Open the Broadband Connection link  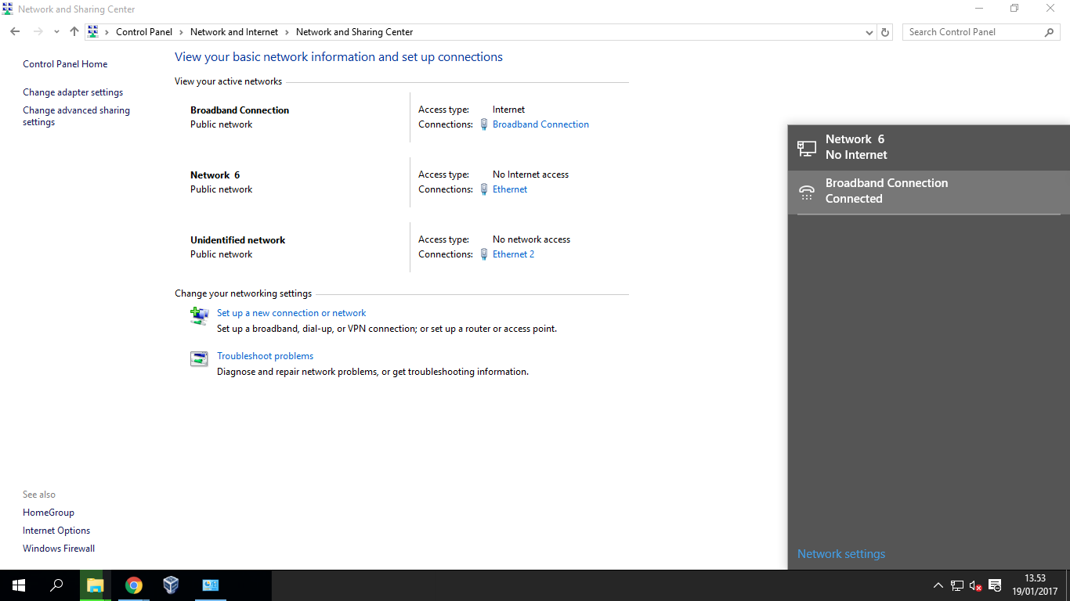pos(540,124)
